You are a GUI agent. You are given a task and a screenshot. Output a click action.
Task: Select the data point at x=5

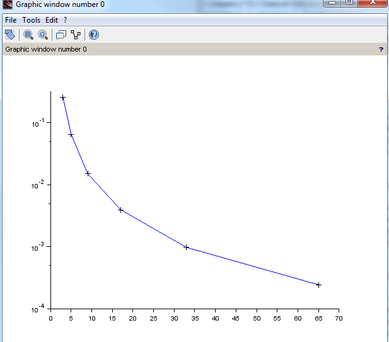[x=71, y=135]
